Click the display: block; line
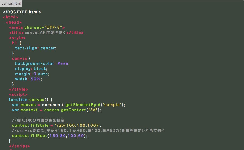 [x=31, y=69]
